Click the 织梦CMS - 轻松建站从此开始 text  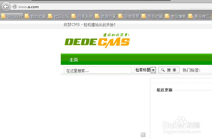coord(89,25)
